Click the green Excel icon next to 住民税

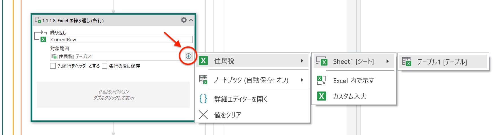[x=203, y=61]
